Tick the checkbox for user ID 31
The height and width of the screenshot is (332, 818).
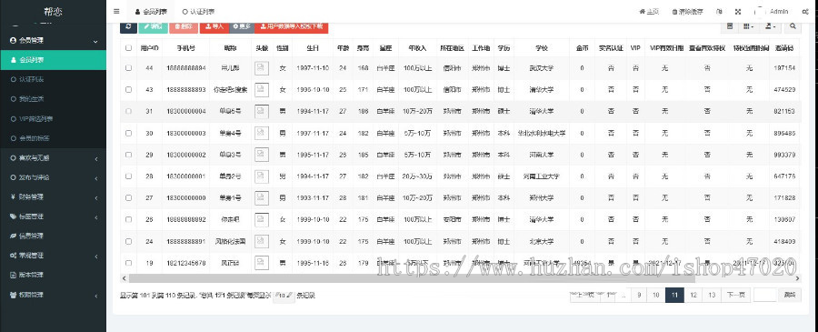[128, 111]
